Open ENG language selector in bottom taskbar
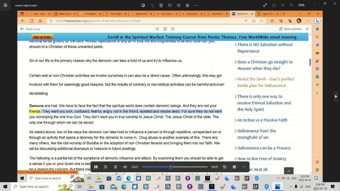Image resolution: width=340 pixels, height=191 pixels. [x=308, y=187]
